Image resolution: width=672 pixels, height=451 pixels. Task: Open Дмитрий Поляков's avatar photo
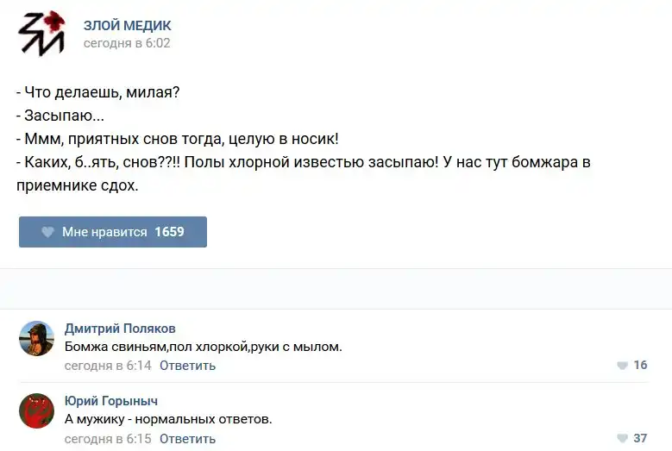37,338
